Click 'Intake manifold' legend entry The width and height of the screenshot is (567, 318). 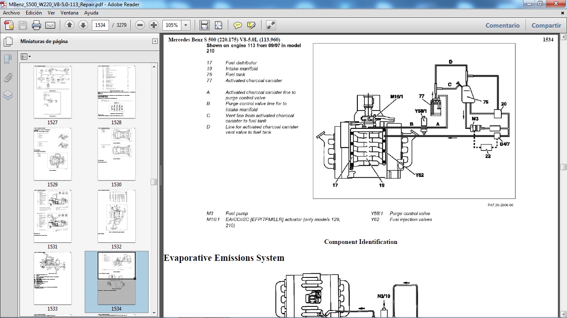coord(242,69)
